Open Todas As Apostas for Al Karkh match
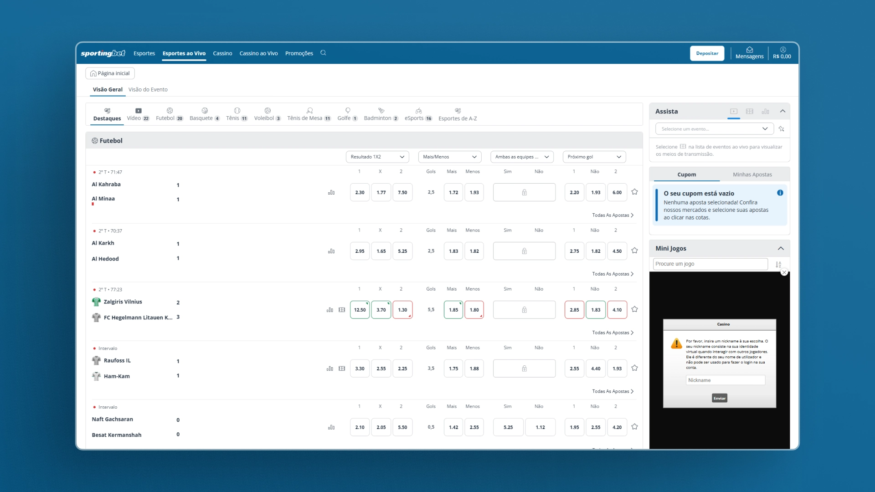This screenshot has width=875, height=492. [613, 274]
